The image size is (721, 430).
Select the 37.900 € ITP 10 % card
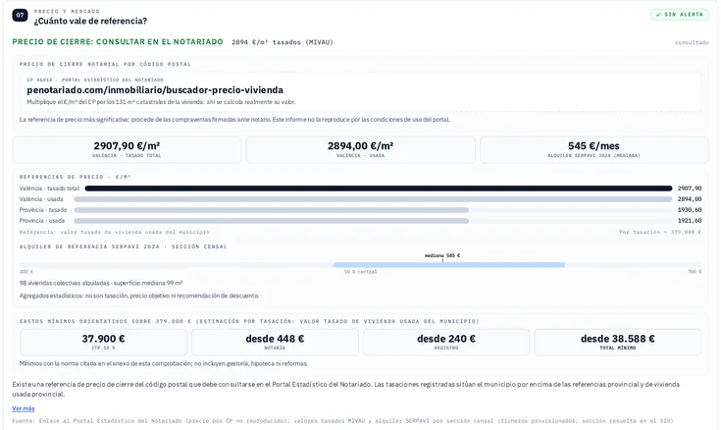pyautogui.click(x=103, y=342)
